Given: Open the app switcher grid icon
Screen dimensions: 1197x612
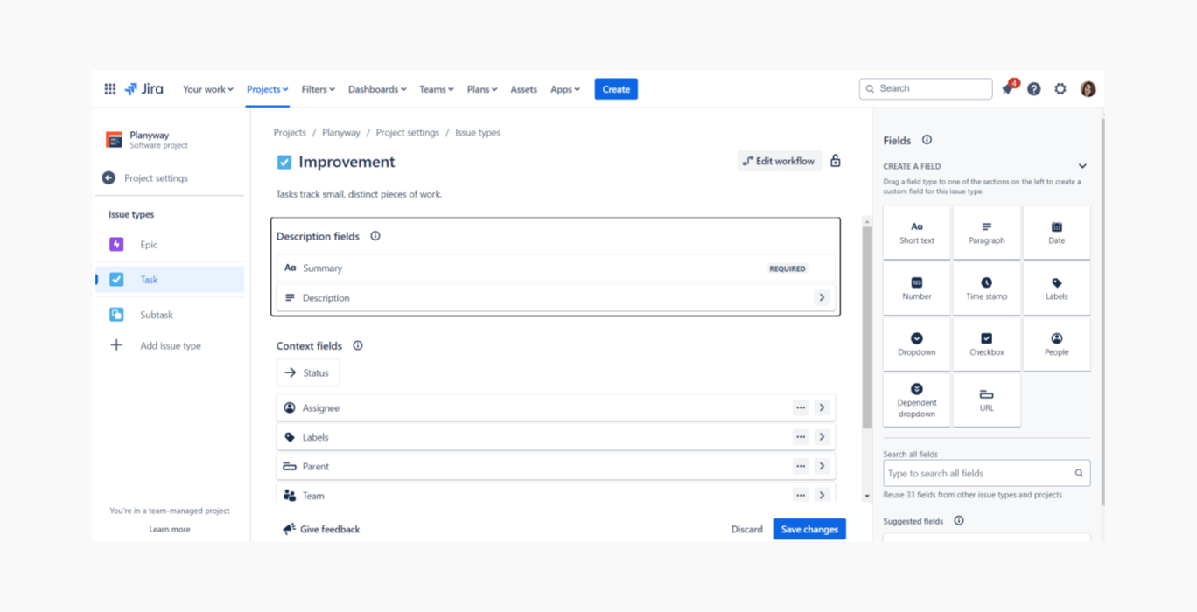Looking at the screenshot, I should coord(110,89).
